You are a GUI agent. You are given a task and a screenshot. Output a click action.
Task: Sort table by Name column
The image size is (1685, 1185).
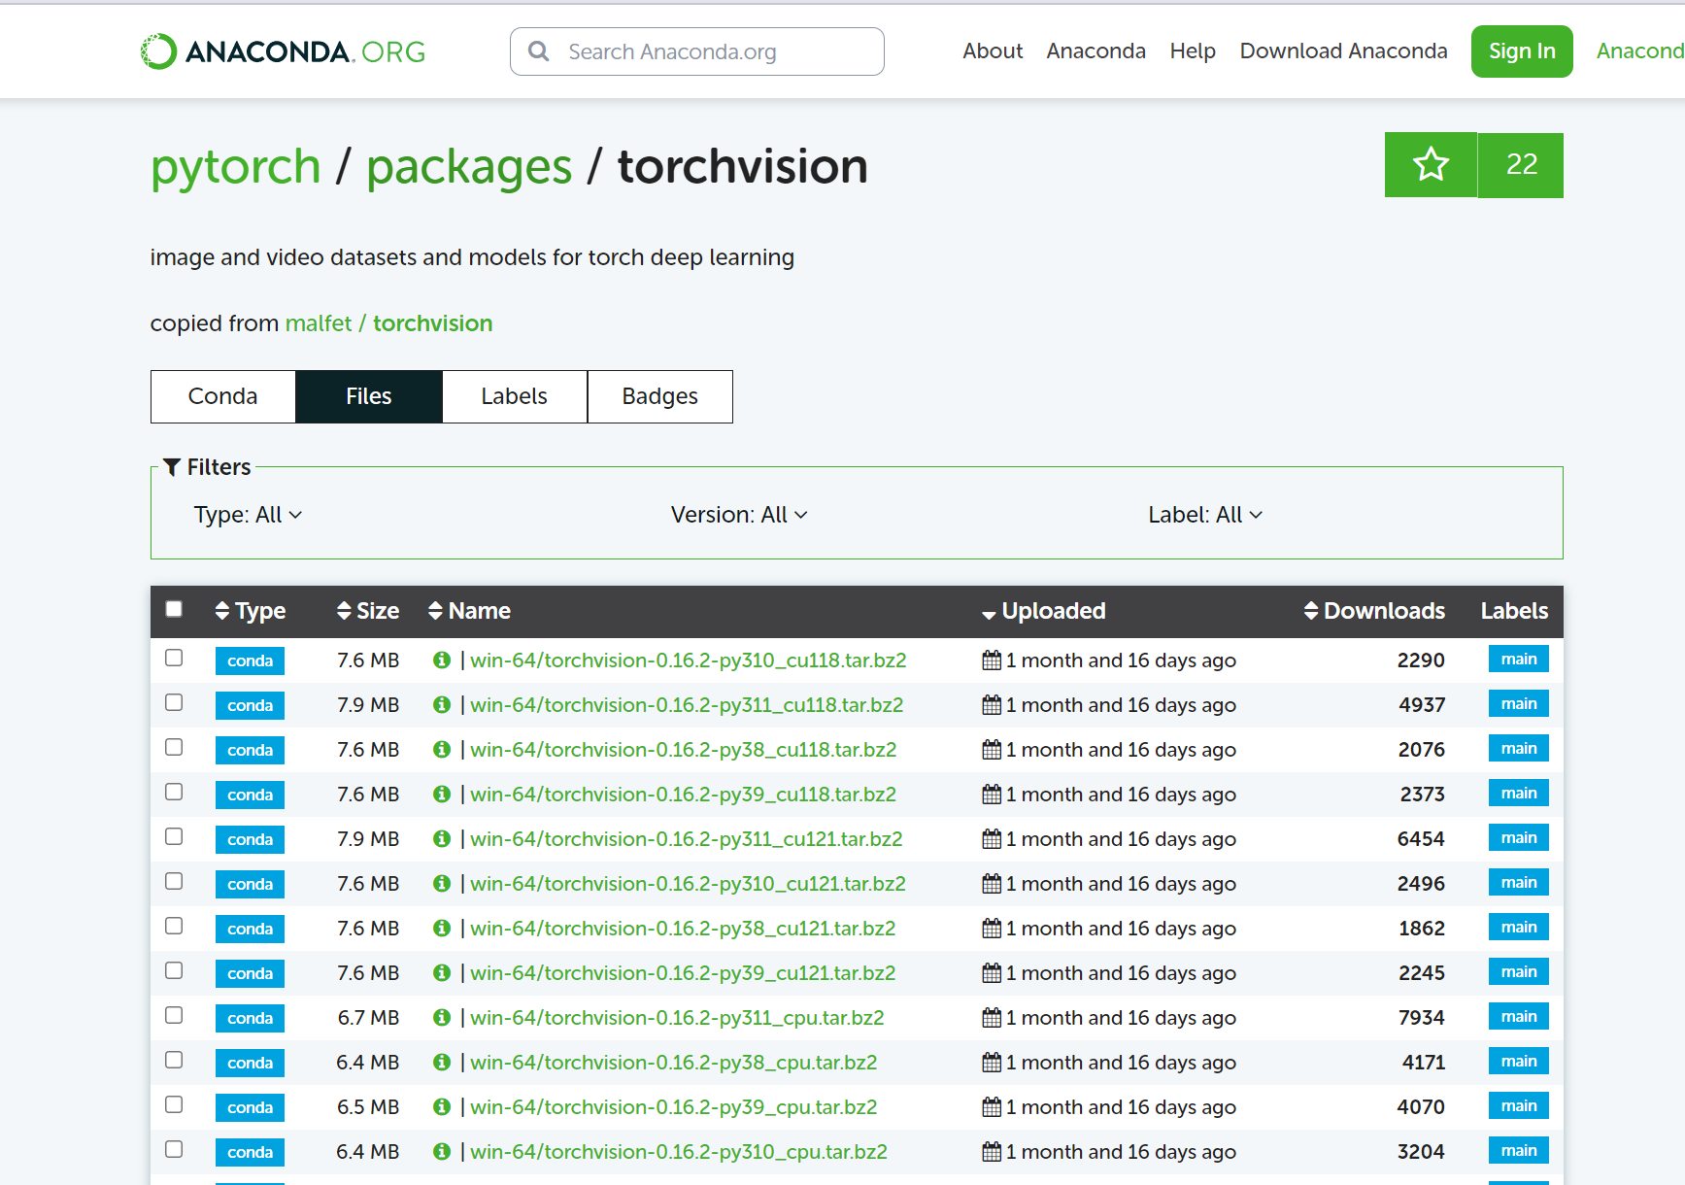[x=469, y=611]
